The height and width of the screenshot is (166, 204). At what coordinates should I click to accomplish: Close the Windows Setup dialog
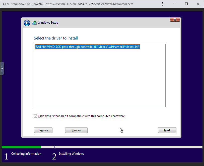point(175,19)
